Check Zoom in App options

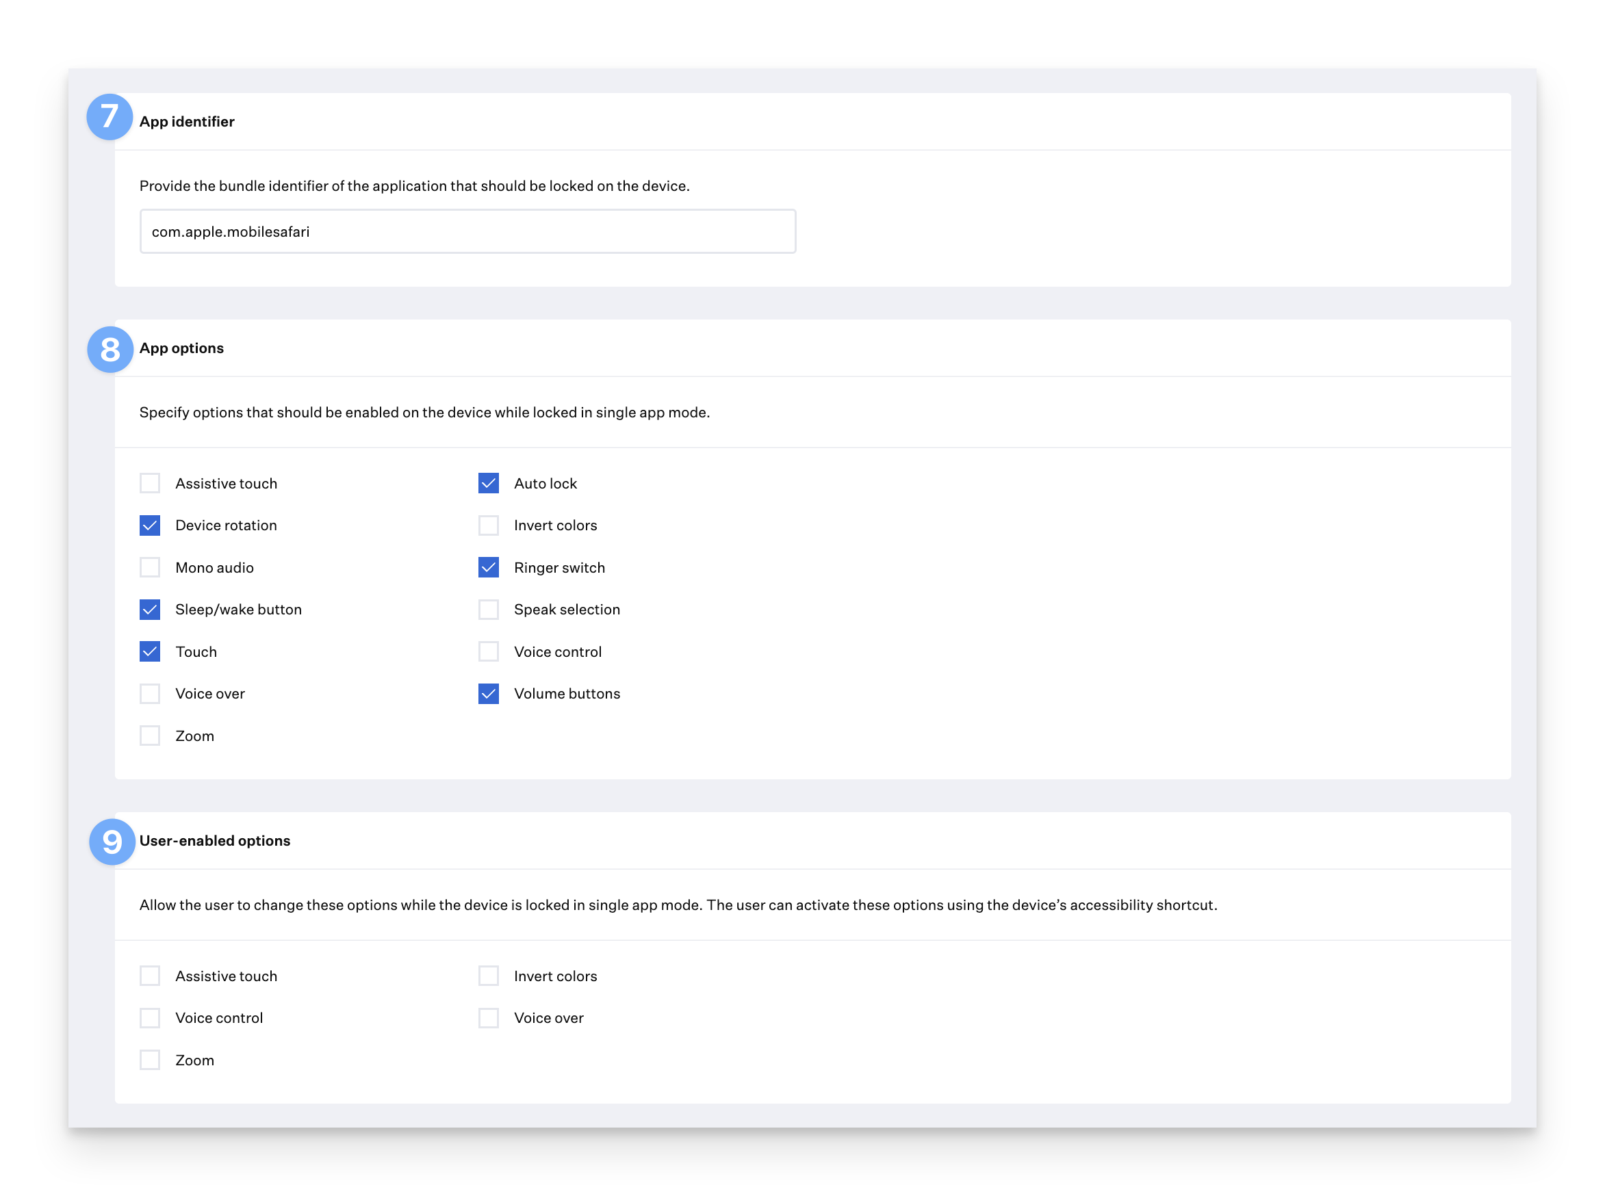[150, 736]
